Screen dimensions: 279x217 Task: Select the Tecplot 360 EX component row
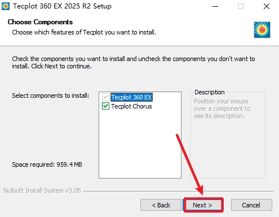click(x=131, y=97)
